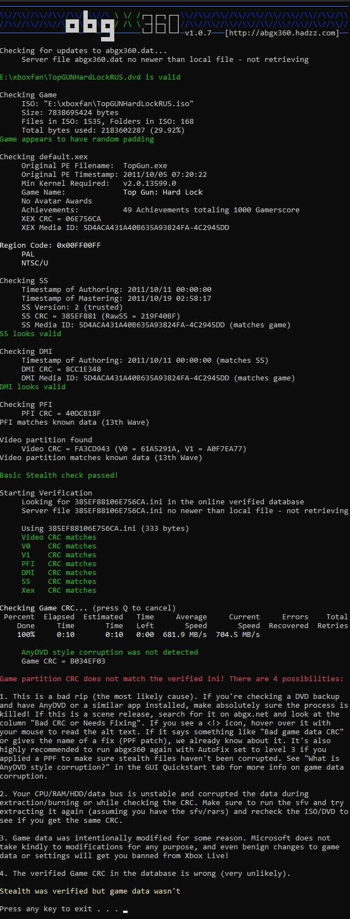The image size is (350, 919).
Task: Click 'Basic Stealth check passed!'
Action: (x=59, y=476)
